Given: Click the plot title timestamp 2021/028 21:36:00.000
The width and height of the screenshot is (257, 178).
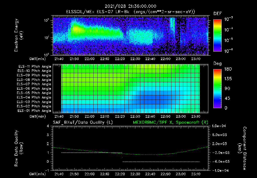Looking at the screenshot, I should [x=131, y=6].
